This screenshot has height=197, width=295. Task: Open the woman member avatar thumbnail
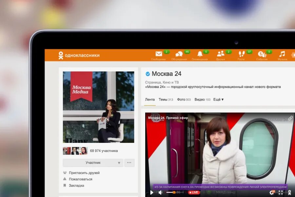click(84, 151)
